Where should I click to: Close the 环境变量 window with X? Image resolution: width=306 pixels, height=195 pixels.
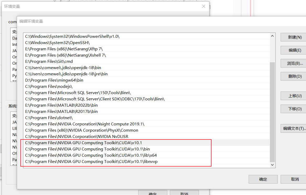click(204, 6)
